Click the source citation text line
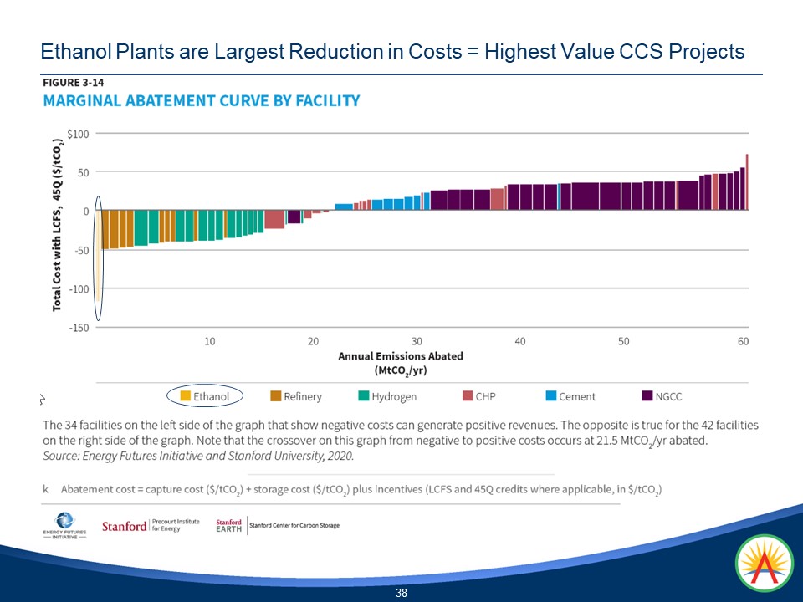Viewport: 803px width, 602px height. [x=198, y=457]
